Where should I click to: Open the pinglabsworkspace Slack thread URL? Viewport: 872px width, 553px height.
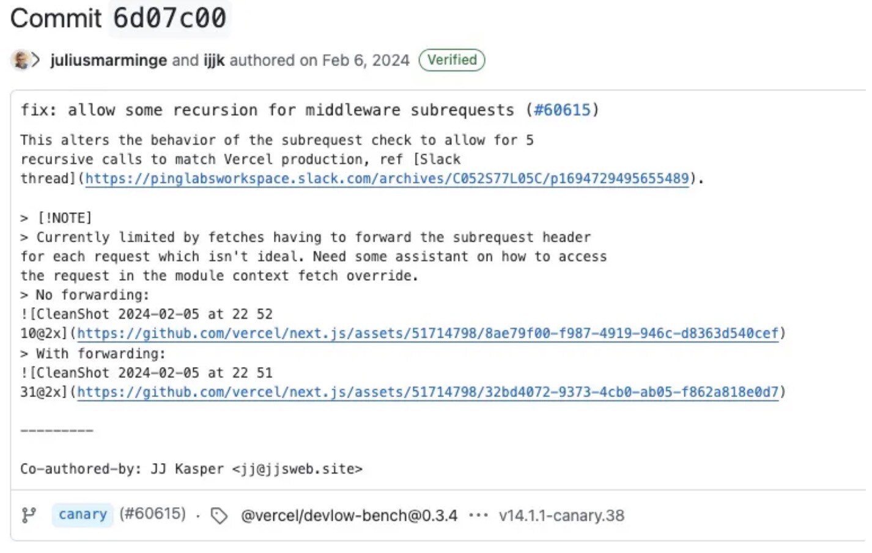click(386, 179)
